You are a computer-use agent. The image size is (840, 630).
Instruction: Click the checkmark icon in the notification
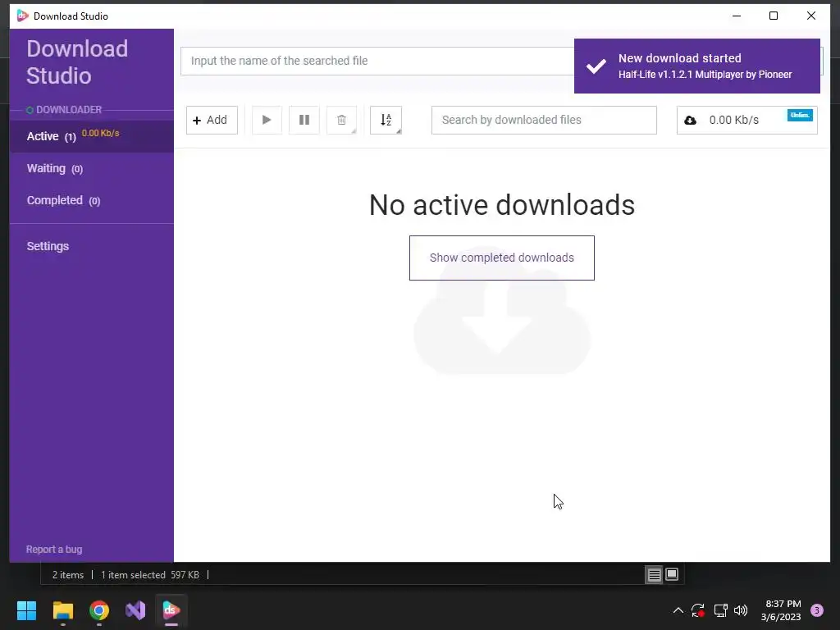pos(596,66)
